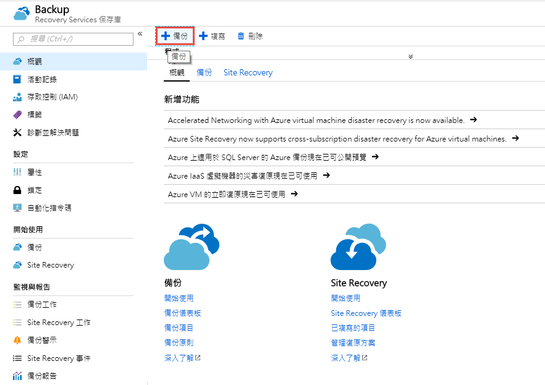This screenshot has height=385, width=545.
Task: Open the 已複寫的項目 link
Action: pos(353,328)
